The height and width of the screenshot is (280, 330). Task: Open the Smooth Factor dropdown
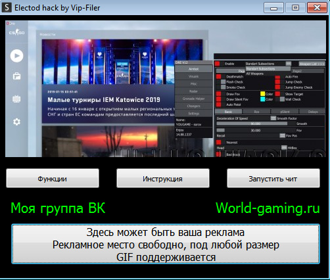(x=273, y=118)
